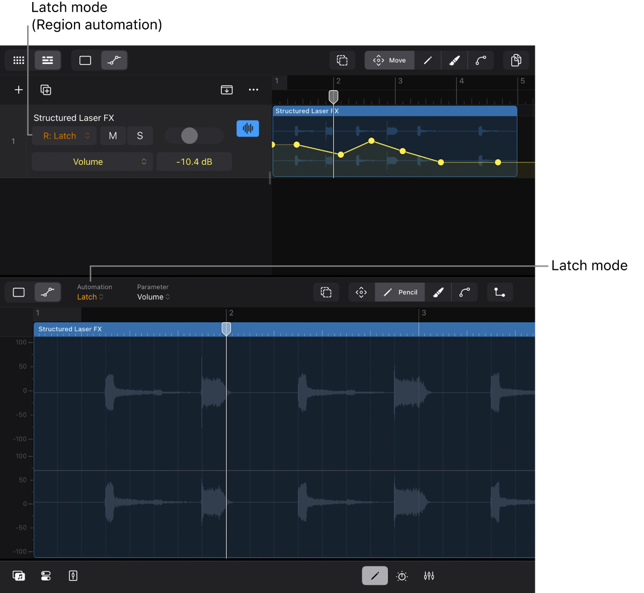Toggle automation view in the top toolbar

pos(114,60)
